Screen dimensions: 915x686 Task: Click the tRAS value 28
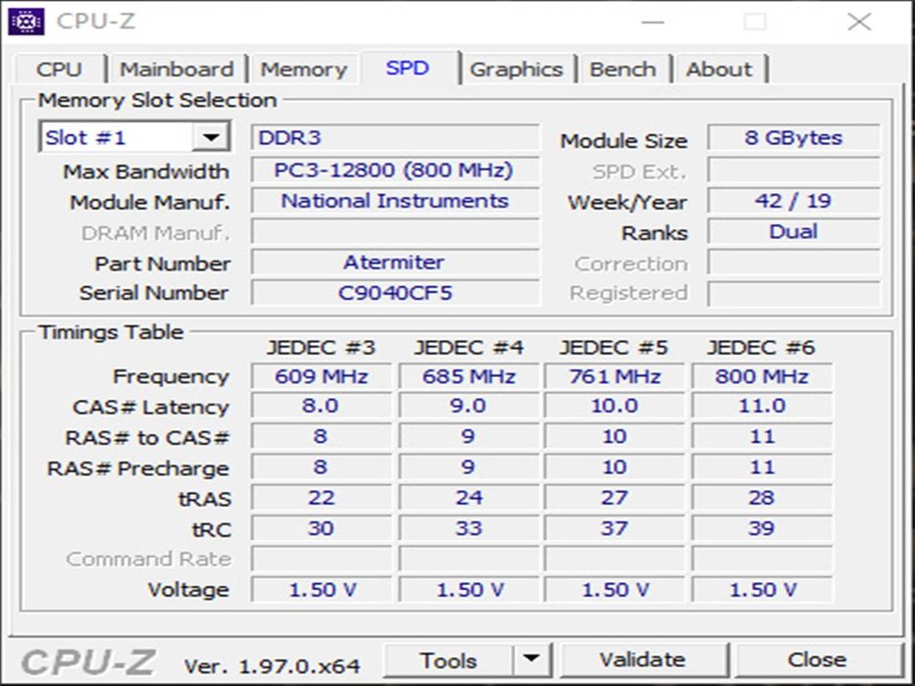(x=762, y=498)
